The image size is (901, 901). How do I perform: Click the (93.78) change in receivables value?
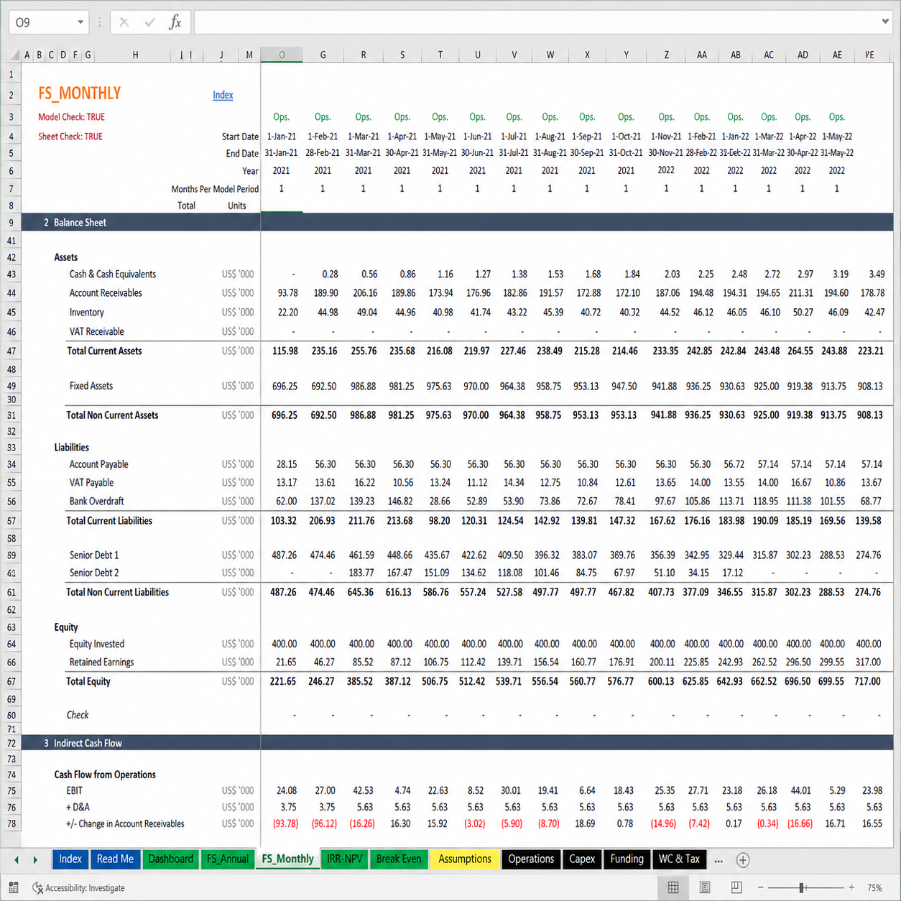coord(285,824)
